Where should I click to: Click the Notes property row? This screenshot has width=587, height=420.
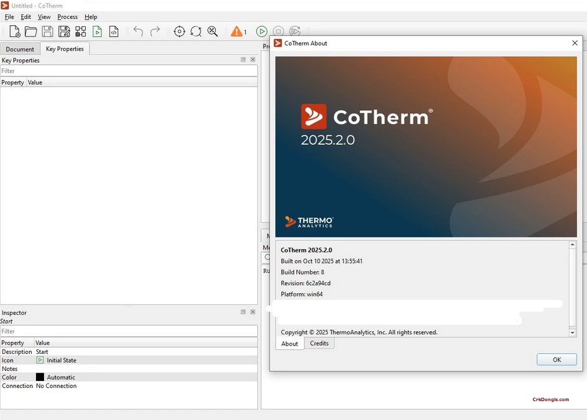129,369
